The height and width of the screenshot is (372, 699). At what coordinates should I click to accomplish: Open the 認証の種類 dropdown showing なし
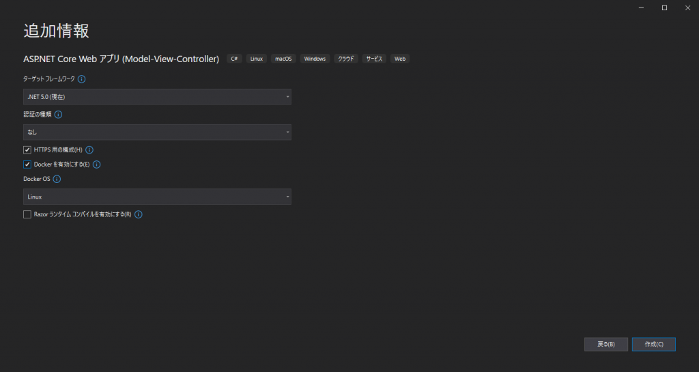(157, 132)
